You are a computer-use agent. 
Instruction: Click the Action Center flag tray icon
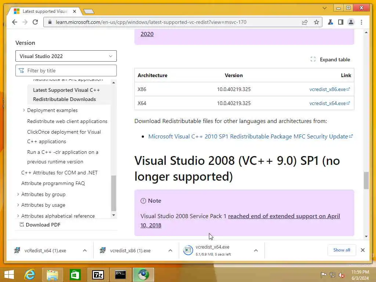tap(323, 275)
